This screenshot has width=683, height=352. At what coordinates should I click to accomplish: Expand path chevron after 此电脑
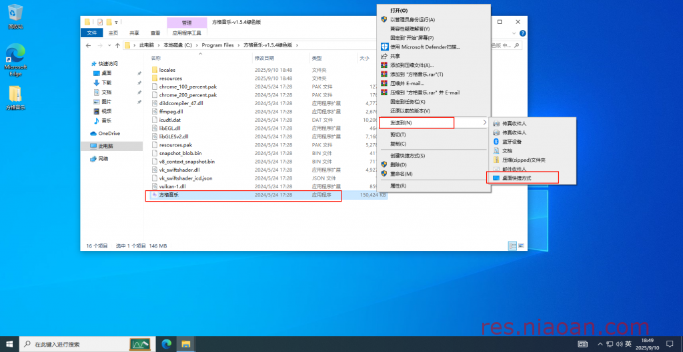pos(158,45)
